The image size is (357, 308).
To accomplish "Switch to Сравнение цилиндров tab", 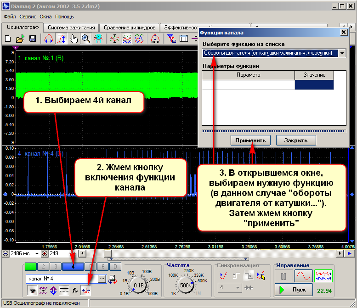I will coord(130,28).
